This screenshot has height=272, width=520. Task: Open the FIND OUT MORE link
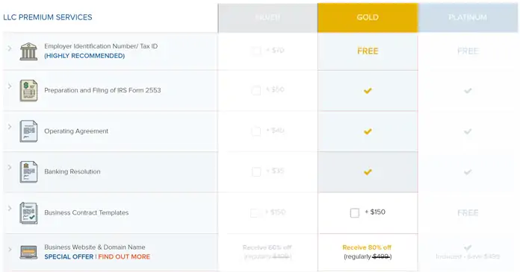click(x=124, y=257)
